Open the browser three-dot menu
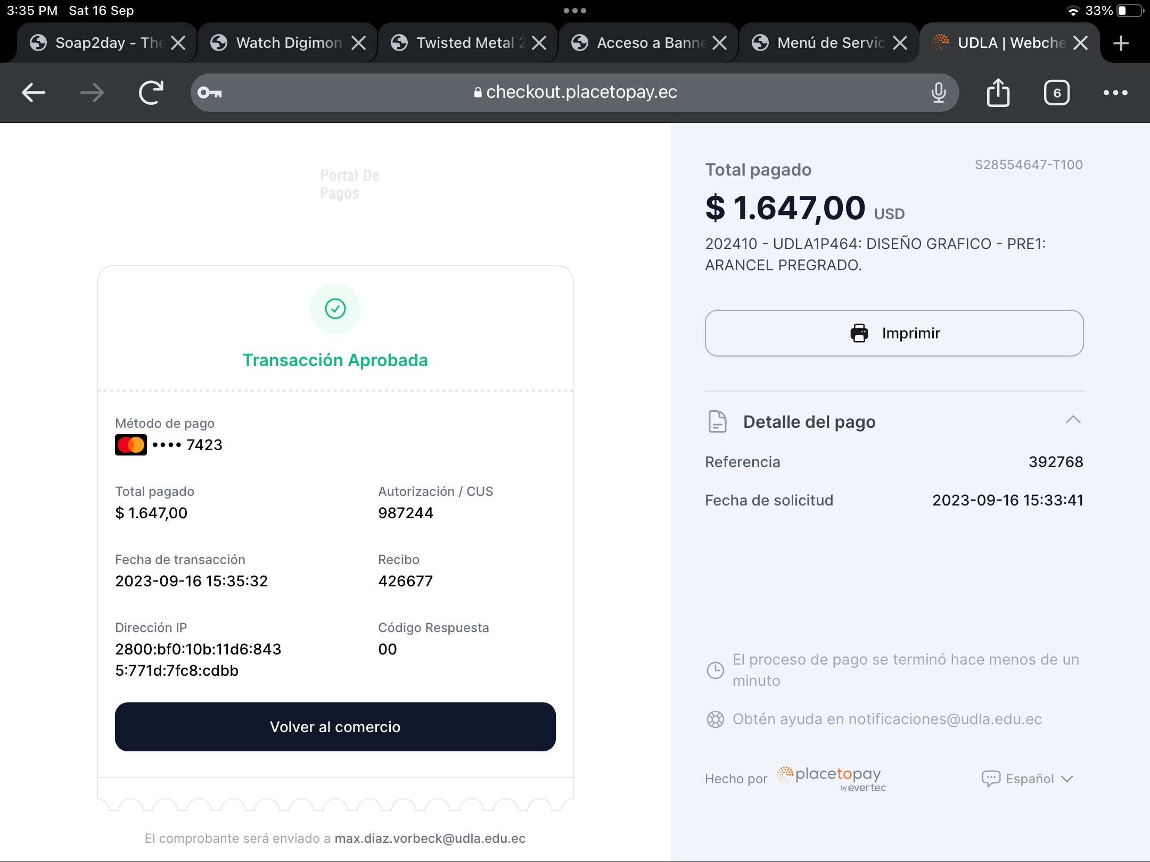The image size is (1150, 862). click(1115, 93)
